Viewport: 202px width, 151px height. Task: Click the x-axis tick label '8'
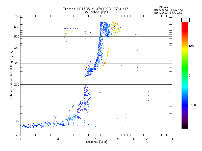pos(134,139)
